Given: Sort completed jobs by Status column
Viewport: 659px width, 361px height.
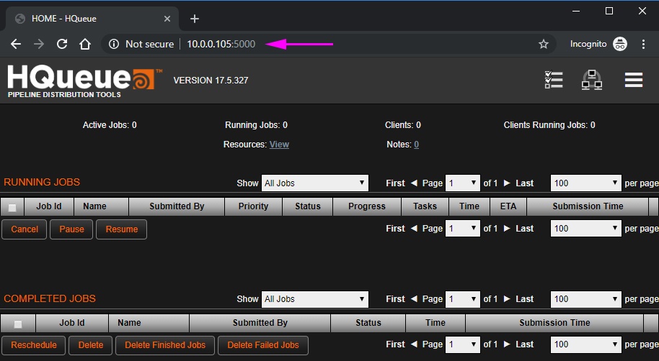Looking at the screenshot, I should click(368, 322).
